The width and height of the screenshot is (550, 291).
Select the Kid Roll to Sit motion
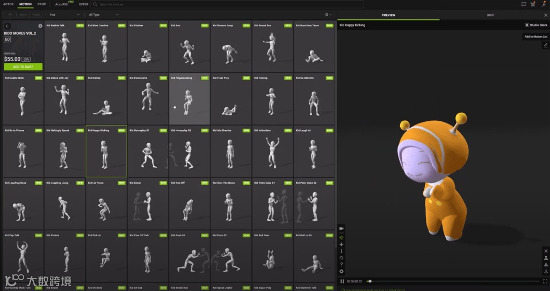pyautogui.click(x=314, y=257)
